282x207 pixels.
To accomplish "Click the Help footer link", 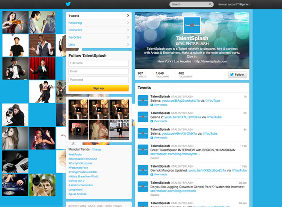I will point(100,206).
